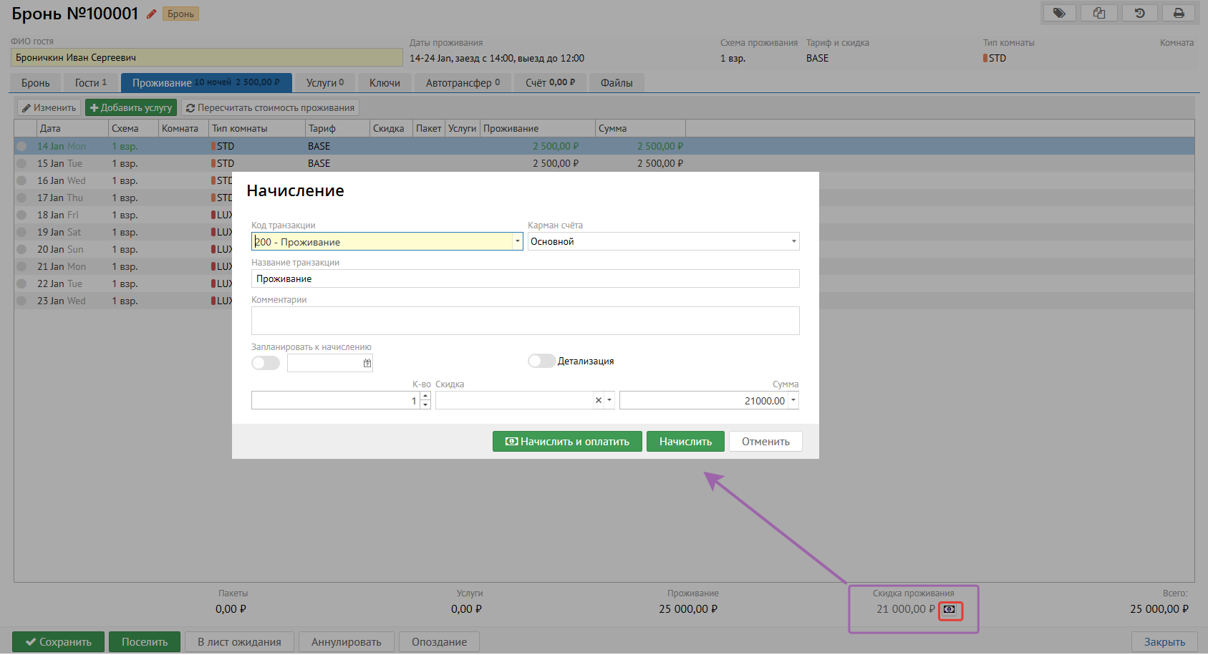Screen dimensions: 1208x655
Task: Click the Начислить и оплатить button
Action: (x=567, y=442)
